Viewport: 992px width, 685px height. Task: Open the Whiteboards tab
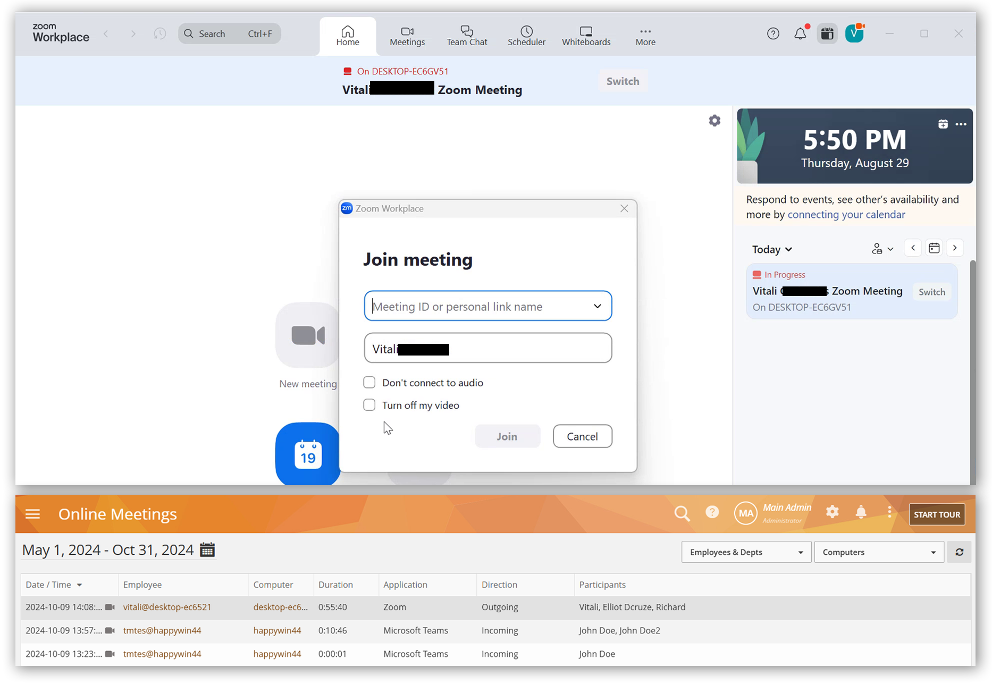coord(586,36)
